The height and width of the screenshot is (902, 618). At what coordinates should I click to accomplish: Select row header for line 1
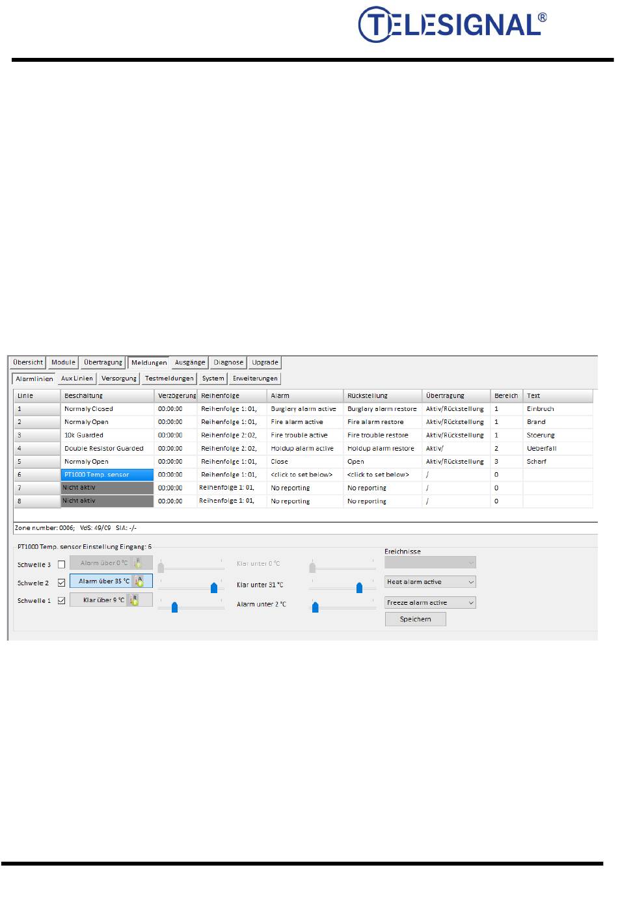[37, 409]
